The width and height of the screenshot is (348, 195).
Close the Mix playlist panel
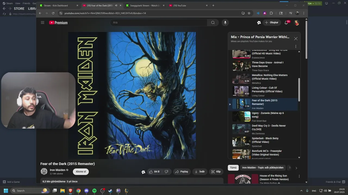[296, 39]
